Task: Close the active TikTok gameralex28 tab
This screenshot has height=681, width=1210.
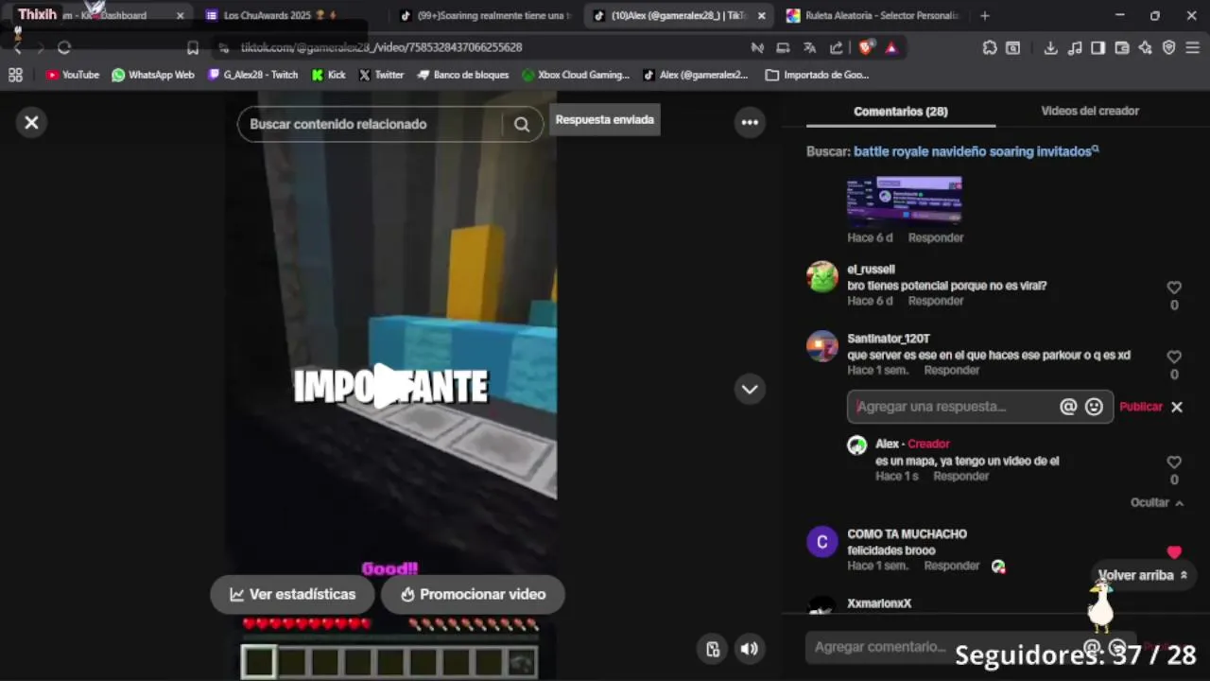Action: 762,16
